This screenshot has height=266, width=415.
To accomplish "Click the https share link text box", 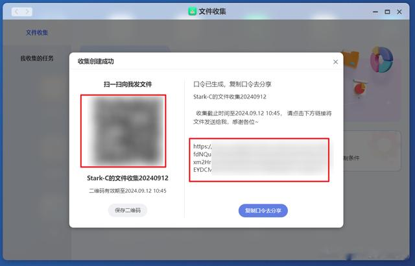I will [x=259, y=160].
